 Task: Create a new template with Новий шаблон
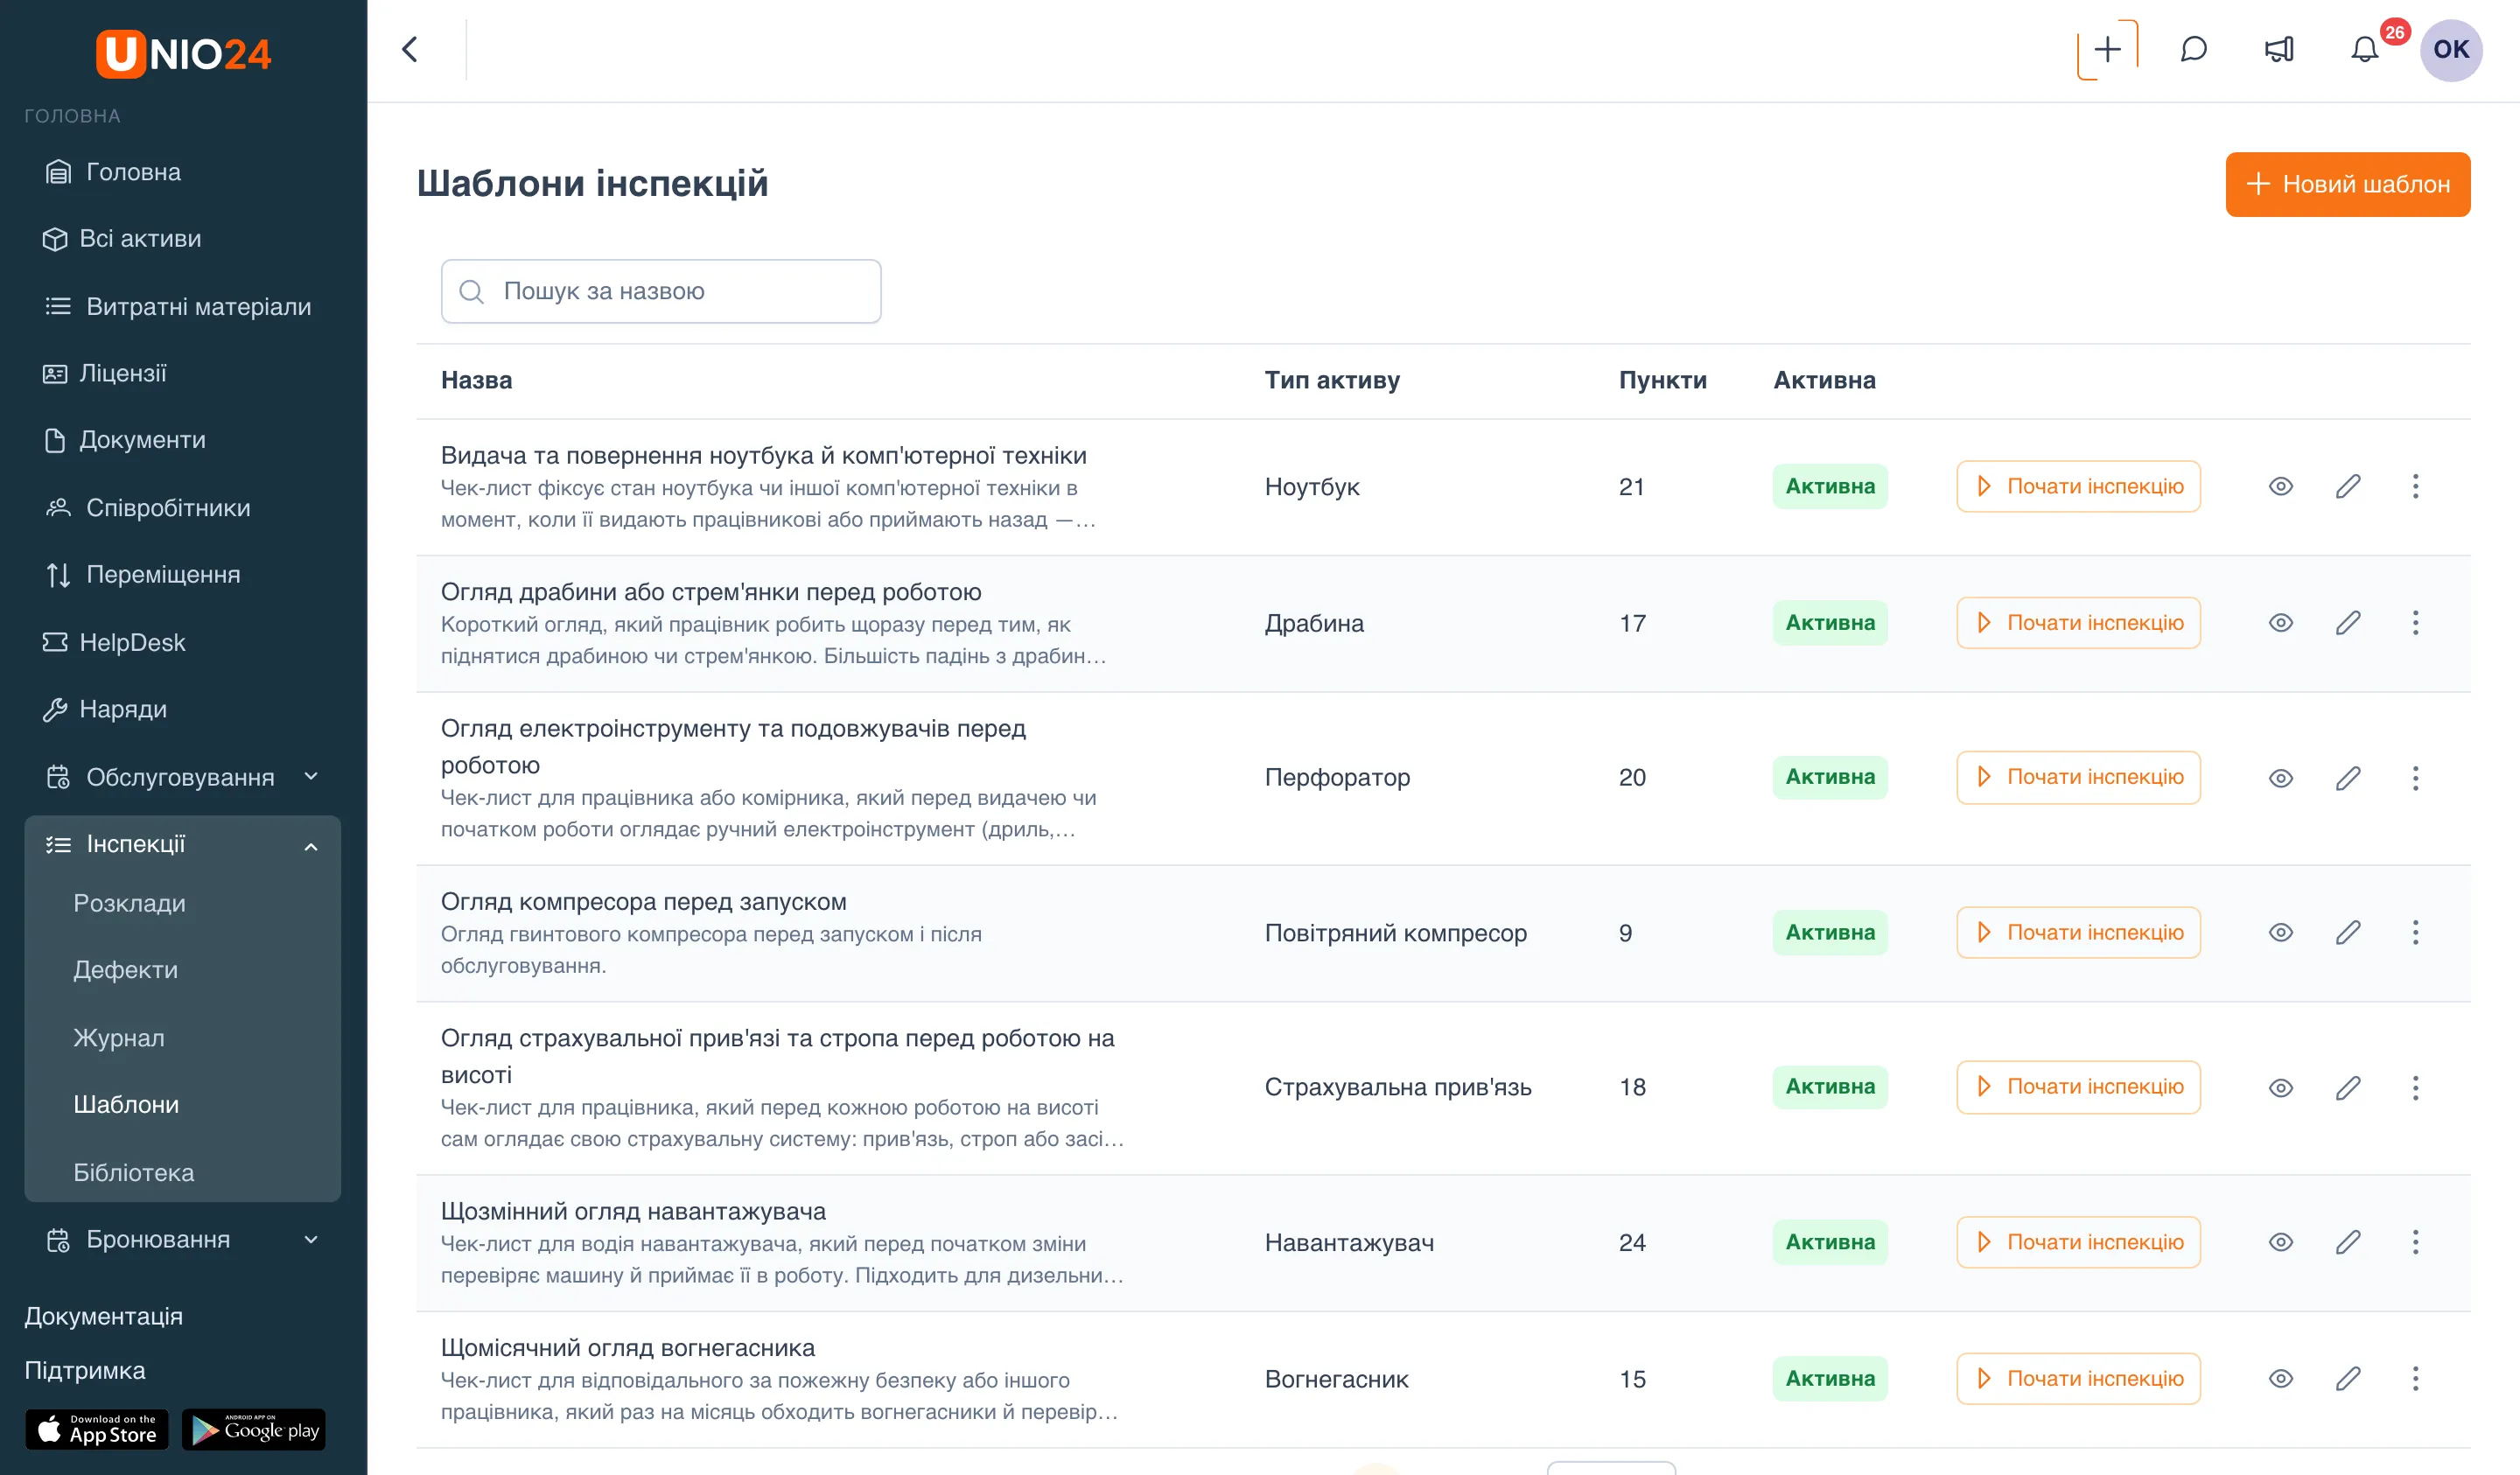click(2347, 184)
